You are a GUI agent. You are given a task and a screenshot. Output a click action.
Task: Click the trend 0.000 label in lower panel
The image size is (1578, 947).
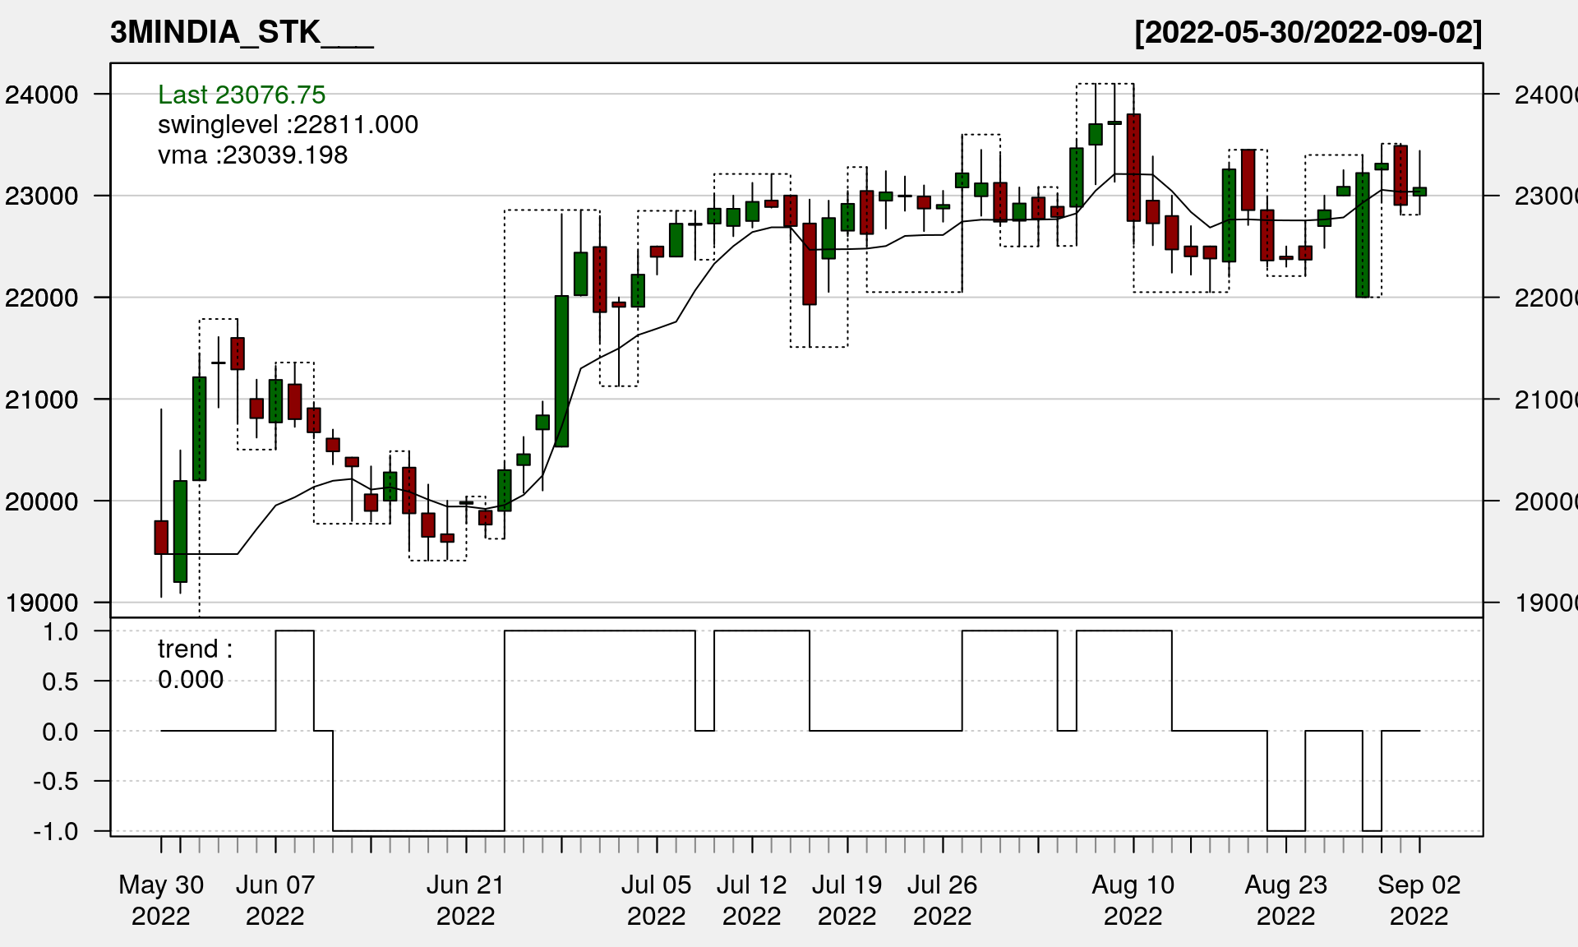[195, 664]
